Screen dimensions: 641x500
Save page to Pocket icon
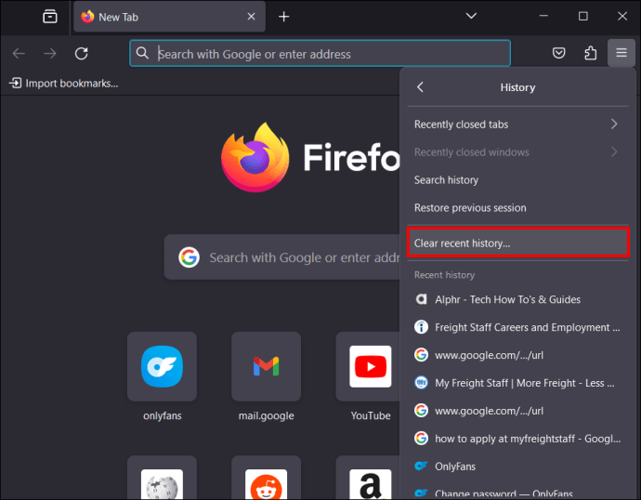pos(559,53)
